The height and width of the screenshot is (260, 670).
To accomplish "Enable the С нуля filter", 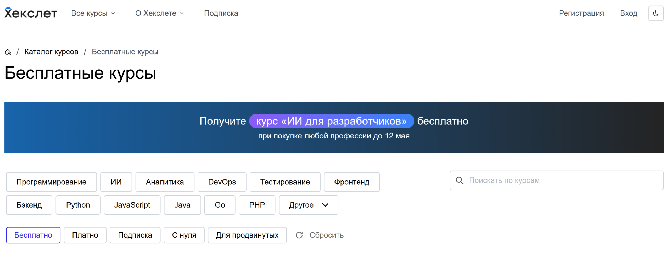I will (x=184, y=235).
